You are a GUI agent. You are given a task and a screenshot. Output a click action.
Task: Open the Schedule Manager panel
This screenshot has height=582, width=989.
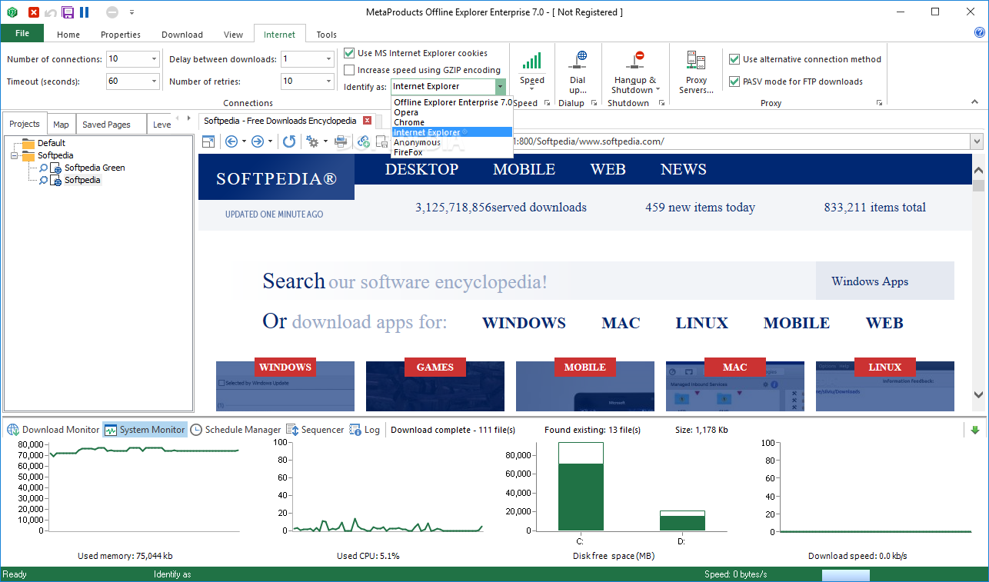[235, 430]
